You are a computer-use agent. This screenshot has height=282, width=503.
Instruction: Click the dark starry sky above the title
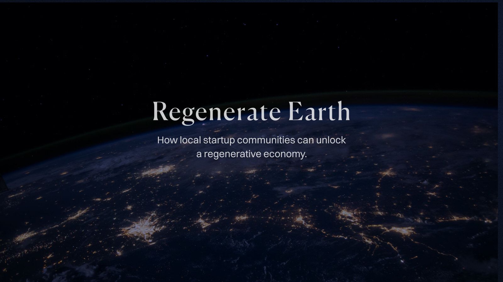(x=251, y=47)
